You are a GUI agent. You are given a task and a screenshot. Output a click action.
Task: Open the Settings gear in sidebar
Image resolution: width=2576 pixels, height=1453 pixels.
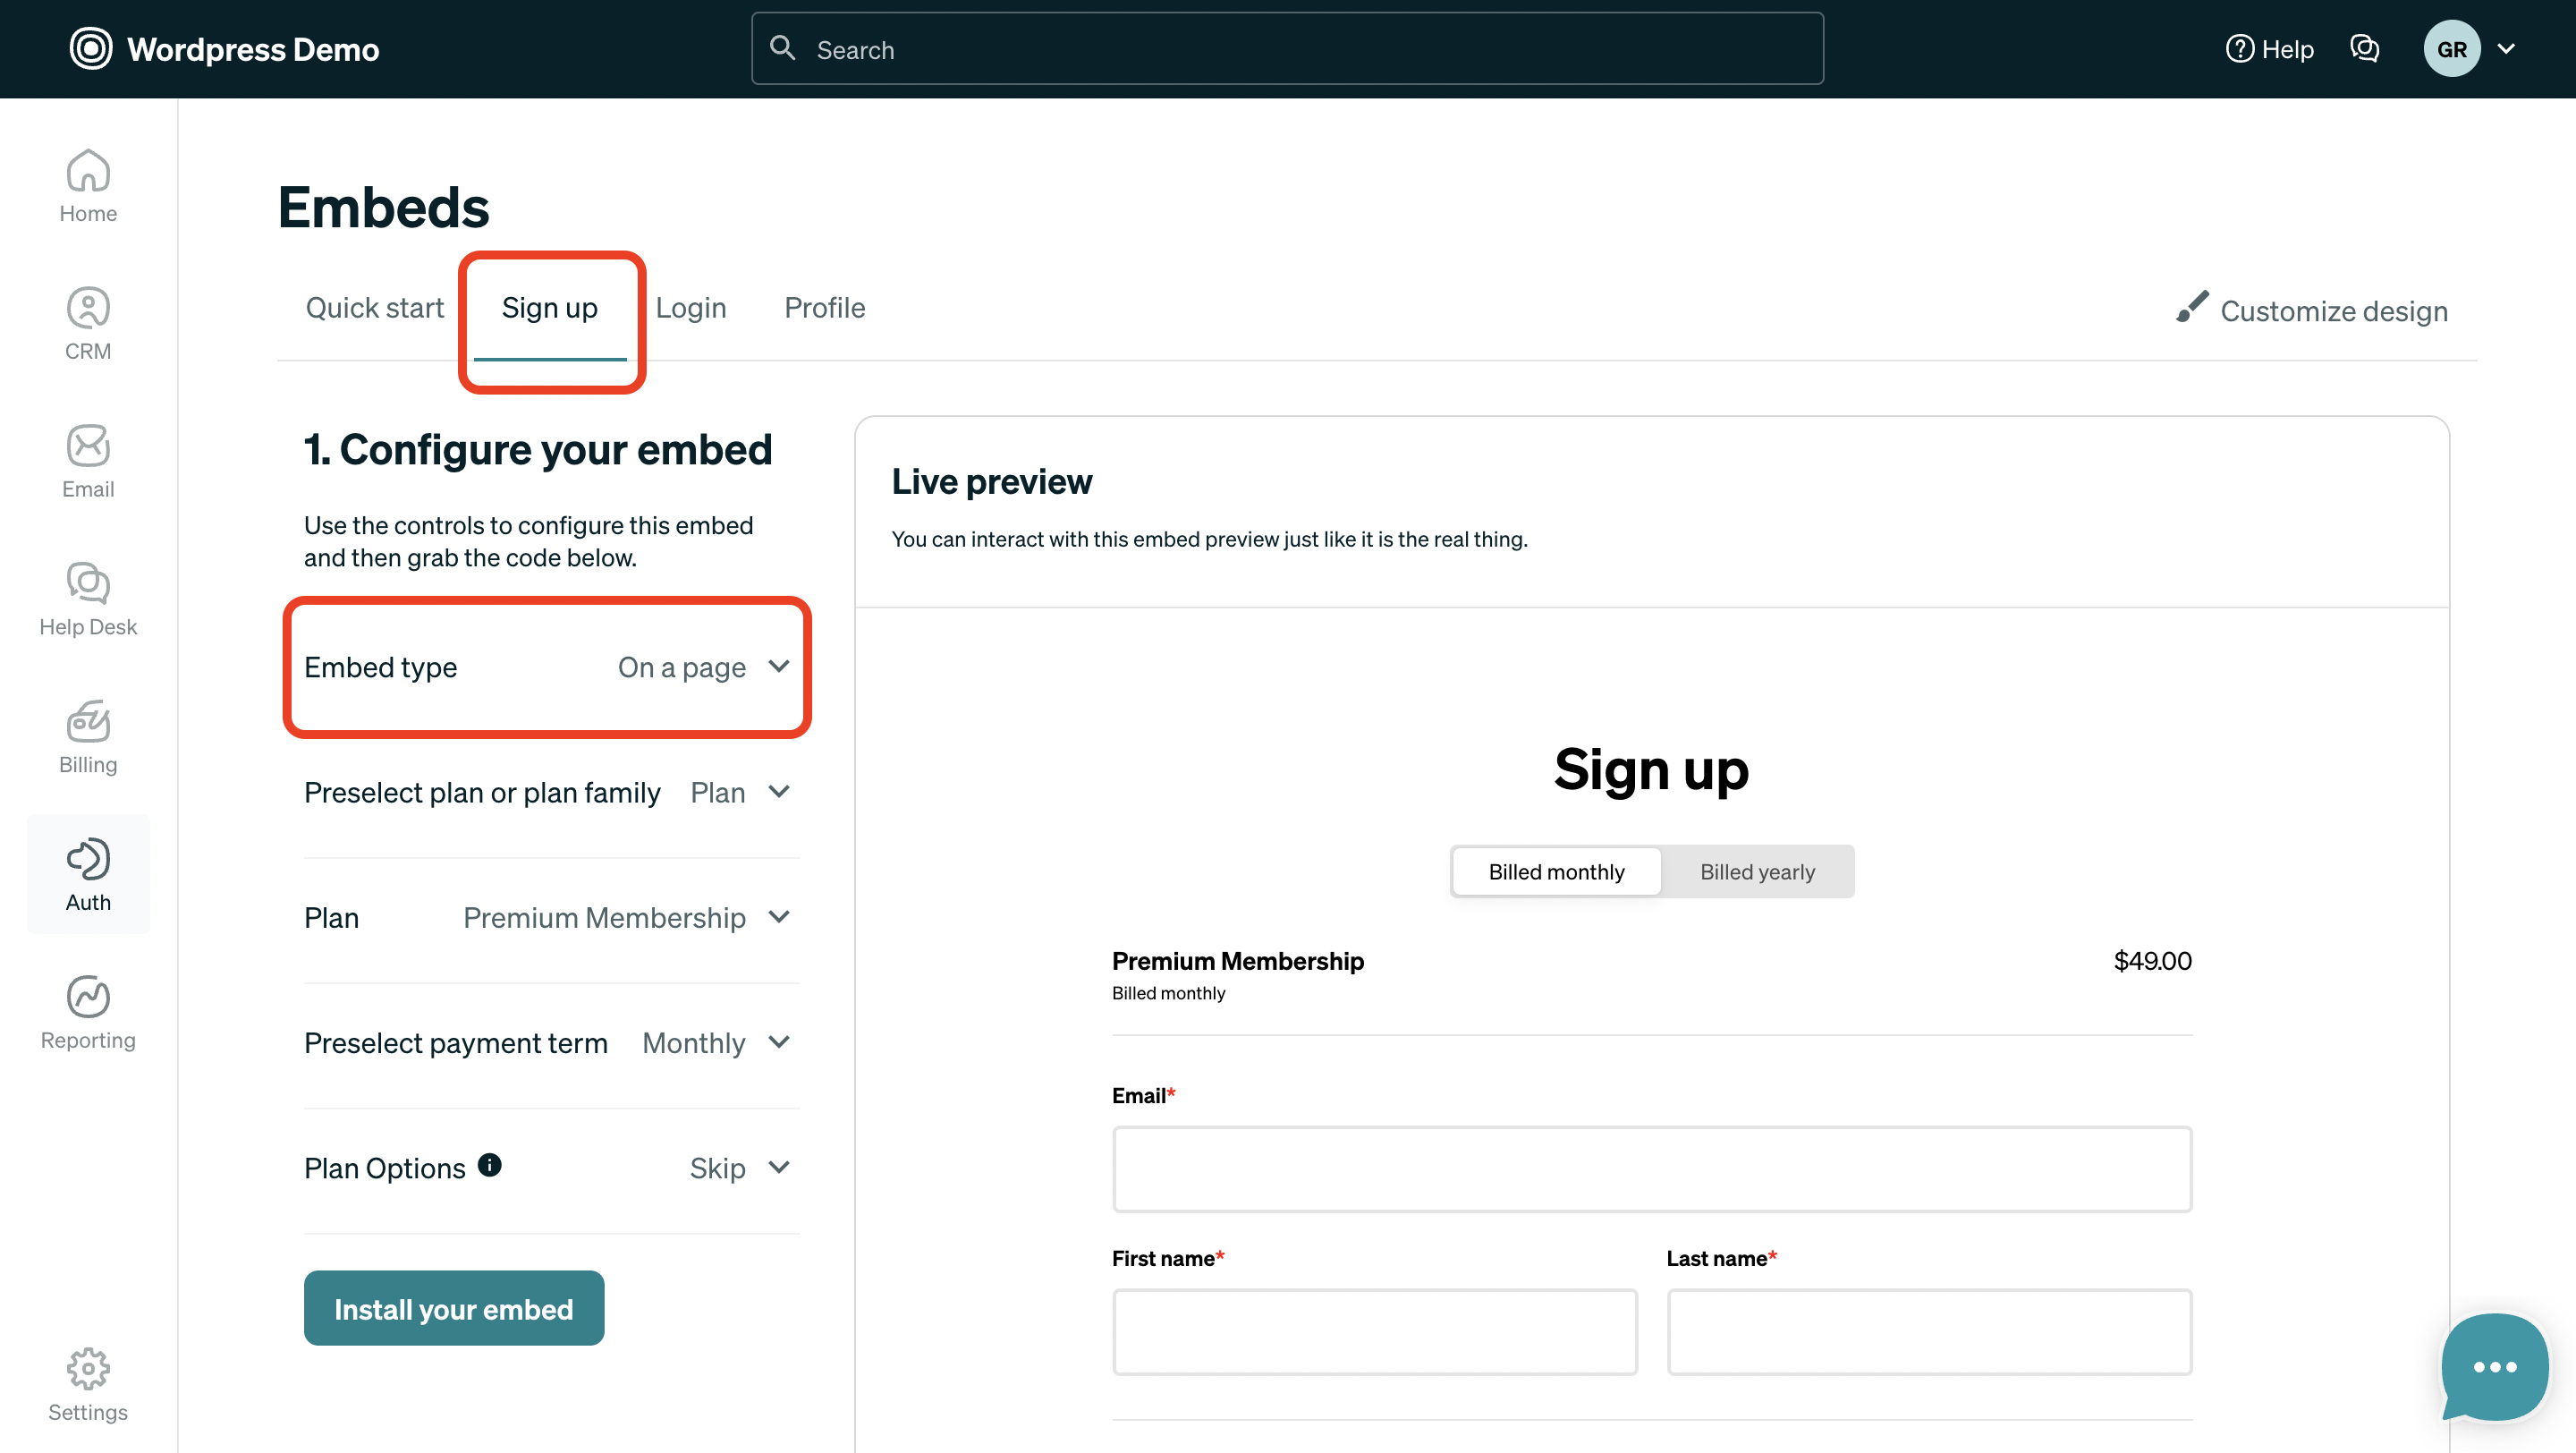pos(88,1384)
